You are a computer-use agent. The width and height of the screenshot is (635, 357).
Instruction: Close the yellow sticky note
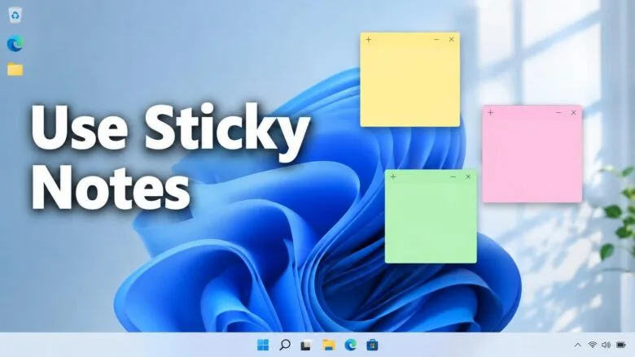(452, 40)
